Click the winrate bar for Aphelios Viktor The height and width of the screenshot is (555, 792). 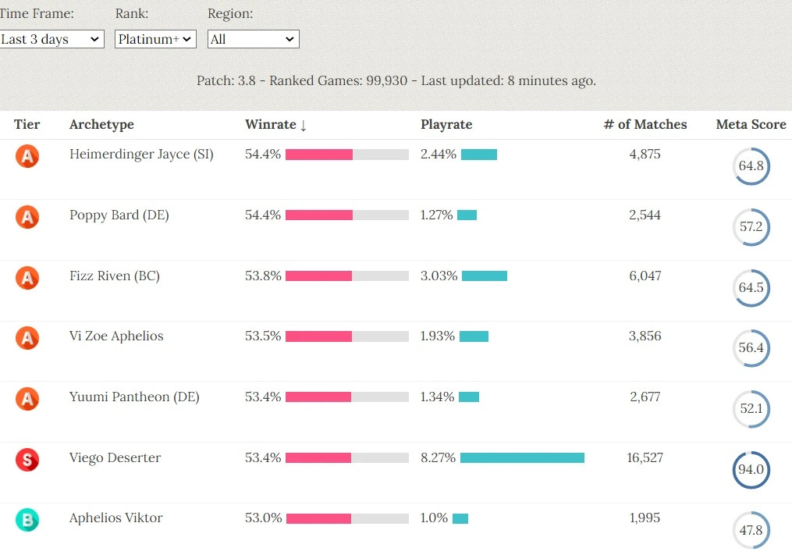347,518
